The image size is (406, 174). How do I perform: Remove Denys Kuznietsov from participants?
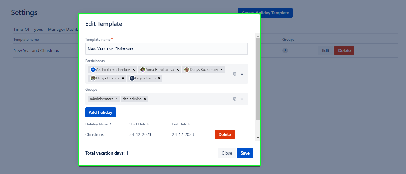[222, 70]
